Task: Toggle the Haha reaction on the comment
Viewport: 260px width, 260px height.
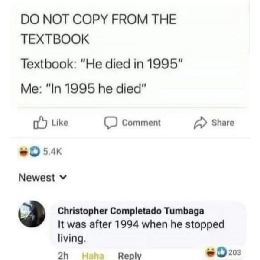Action: [93, 256]
